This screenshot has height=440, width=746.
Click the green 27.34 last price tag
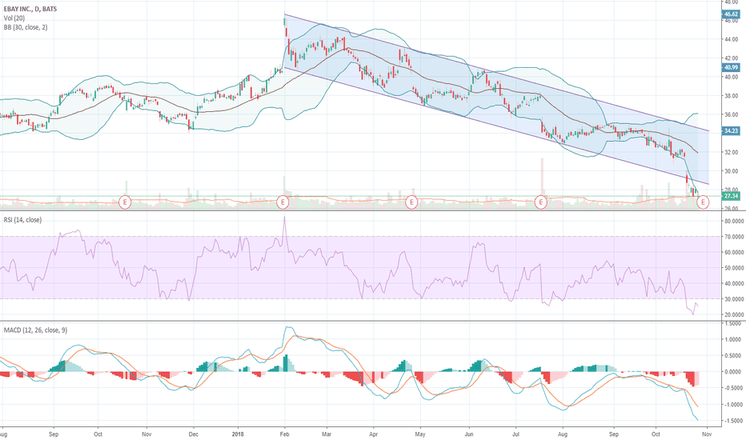click(x=731, y=196)
